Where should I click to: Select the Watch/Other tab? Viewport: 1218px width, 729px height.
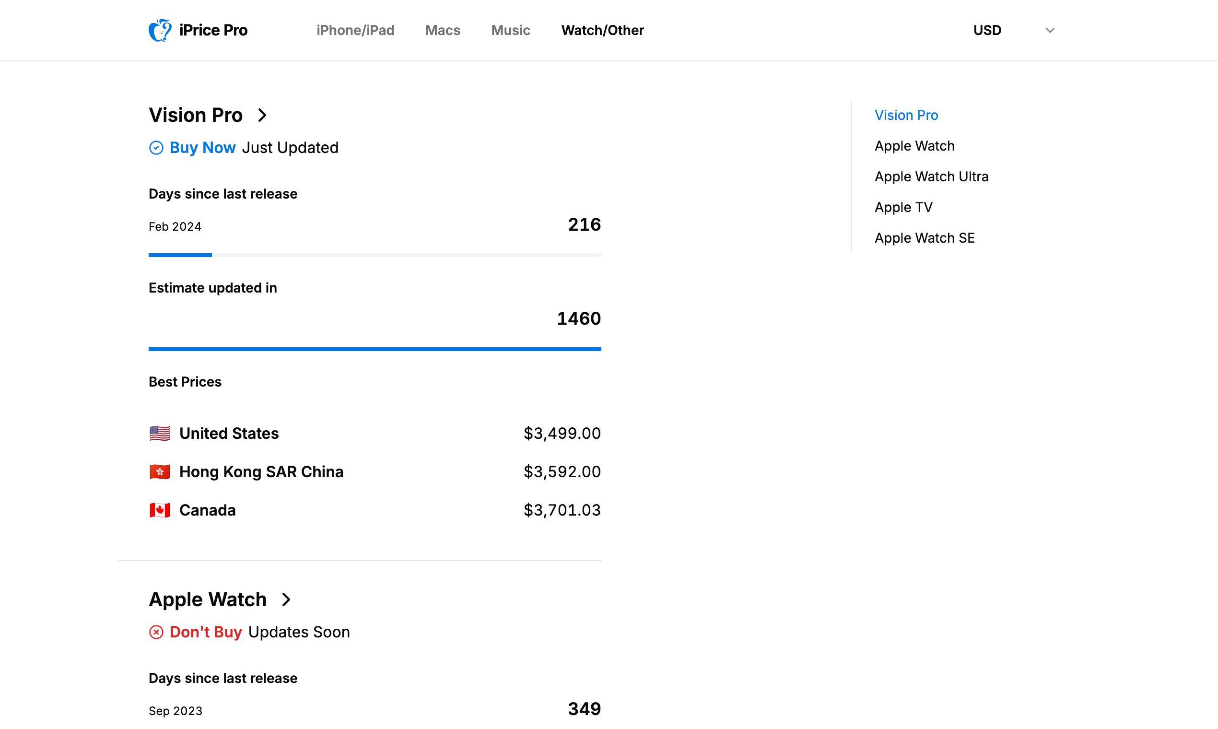pyautogui.click(x=602, y=31)
